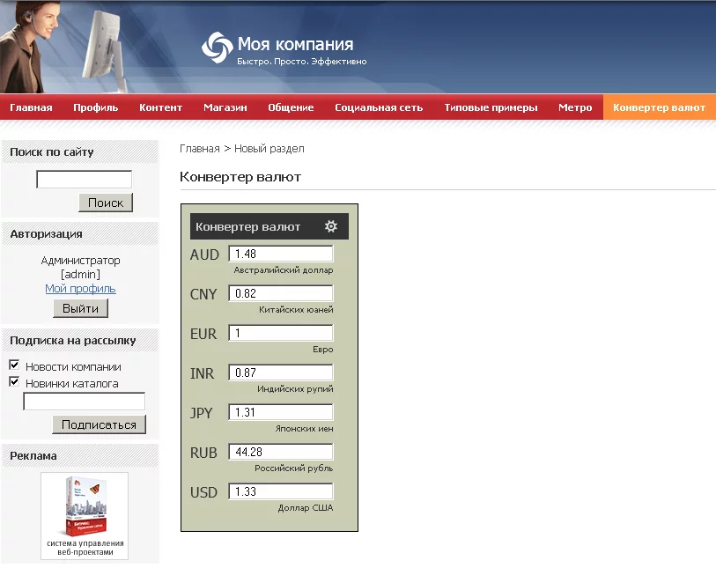Screen dimensions: 716x568
Task: Click the Выйти logout button
Action: pos(81,308)
